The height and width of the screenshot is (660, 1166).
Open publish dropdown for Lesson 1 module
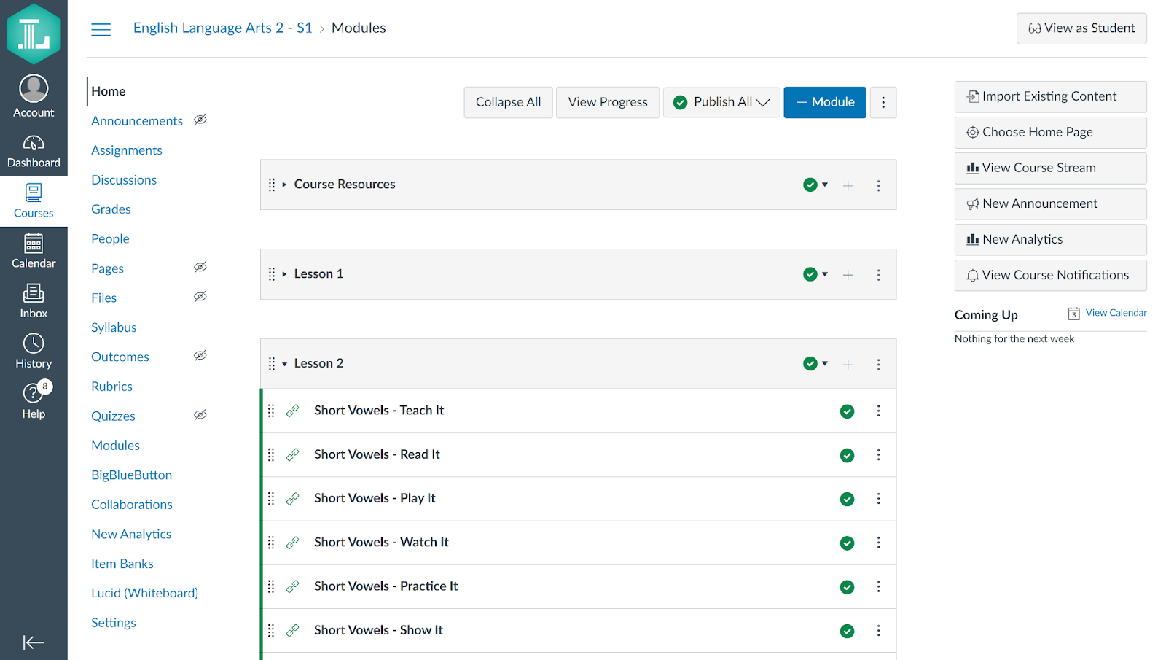(x=815, y=274)
